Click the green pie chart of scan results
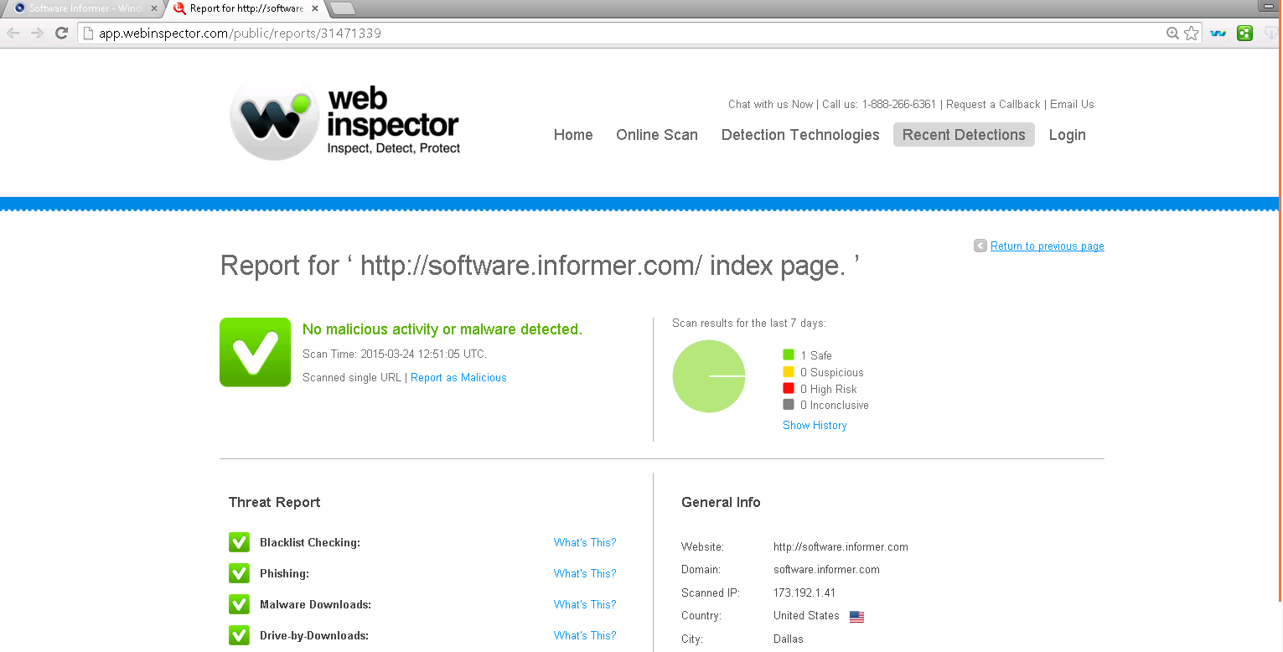The image size is (1283, 652). 709,376
